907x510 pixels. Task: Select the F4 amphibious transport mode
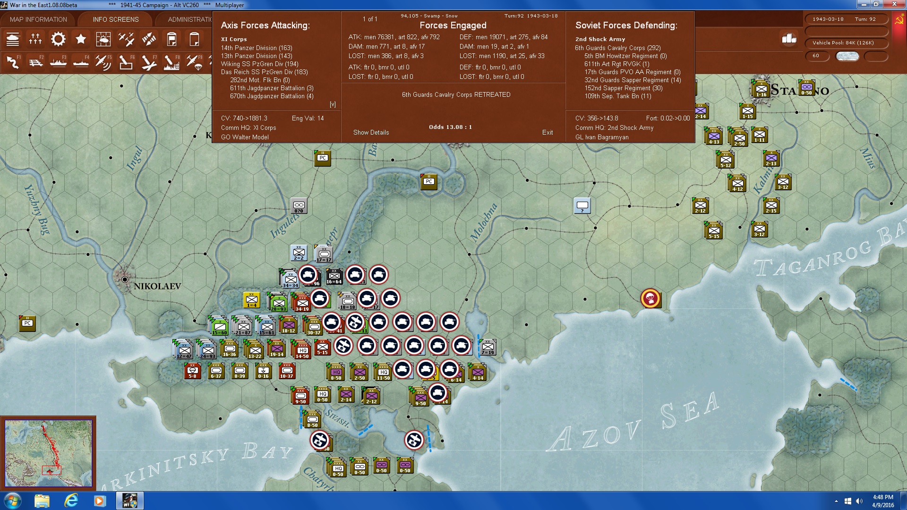(x=81, y=61)
